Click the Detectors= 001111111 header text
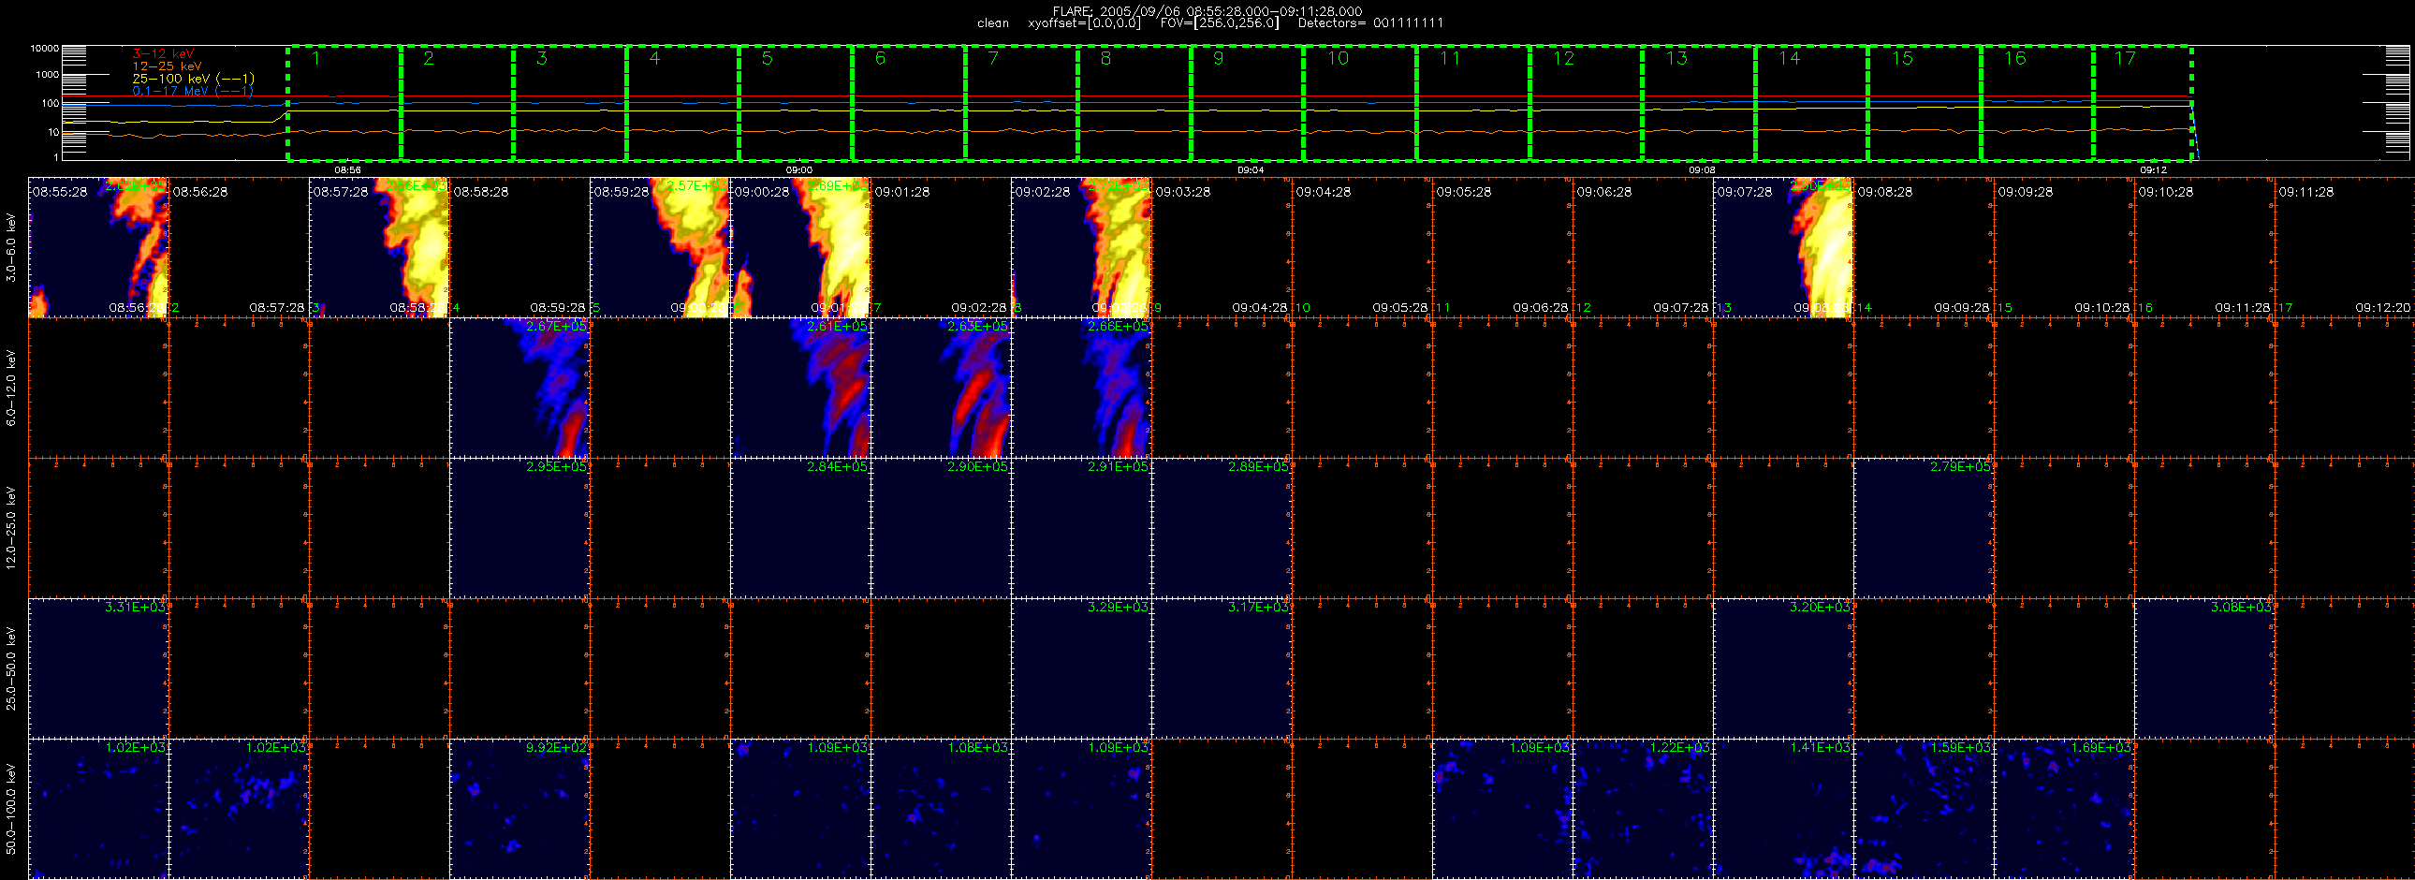2415x880 pixels. tap(1370, 23)
